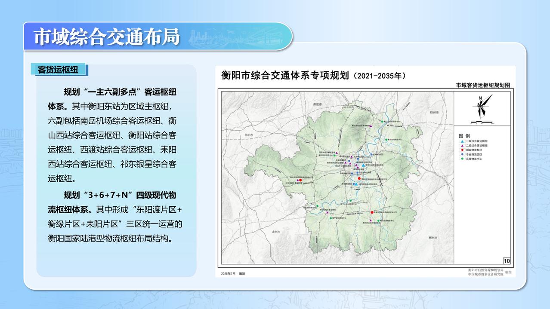550x309 pixels.
Task: Click the 图例 legend heading
Action: 464,135
